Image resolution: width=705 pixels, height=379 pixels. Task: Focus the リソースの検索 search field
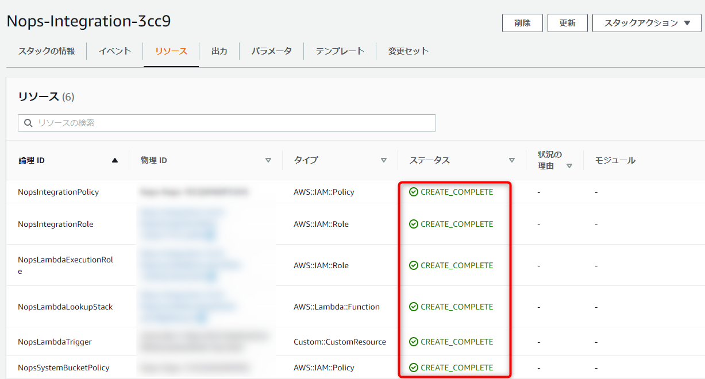point(227,123)
